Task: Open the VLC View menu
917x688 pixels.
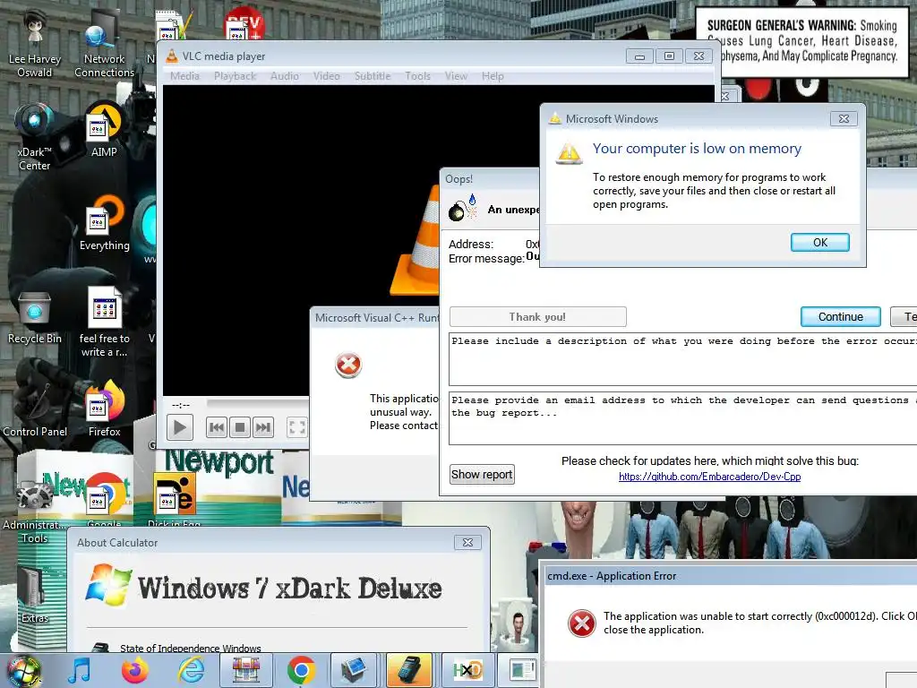Action: coord(456,76)
